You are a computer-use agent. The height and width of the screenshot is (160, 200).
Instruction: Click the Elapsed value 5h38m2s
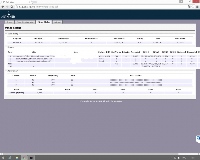click(17, 43)
